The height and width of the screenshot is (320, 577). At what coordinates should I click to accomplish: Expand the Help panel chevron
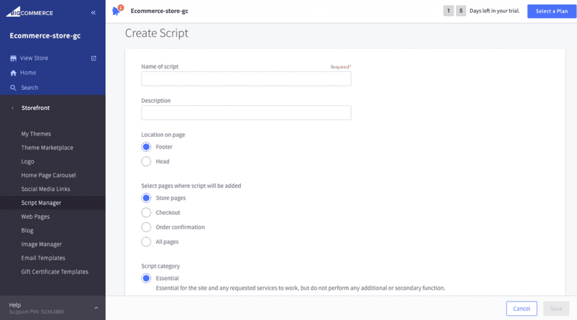pyautogui.click(x=96, y=308)
